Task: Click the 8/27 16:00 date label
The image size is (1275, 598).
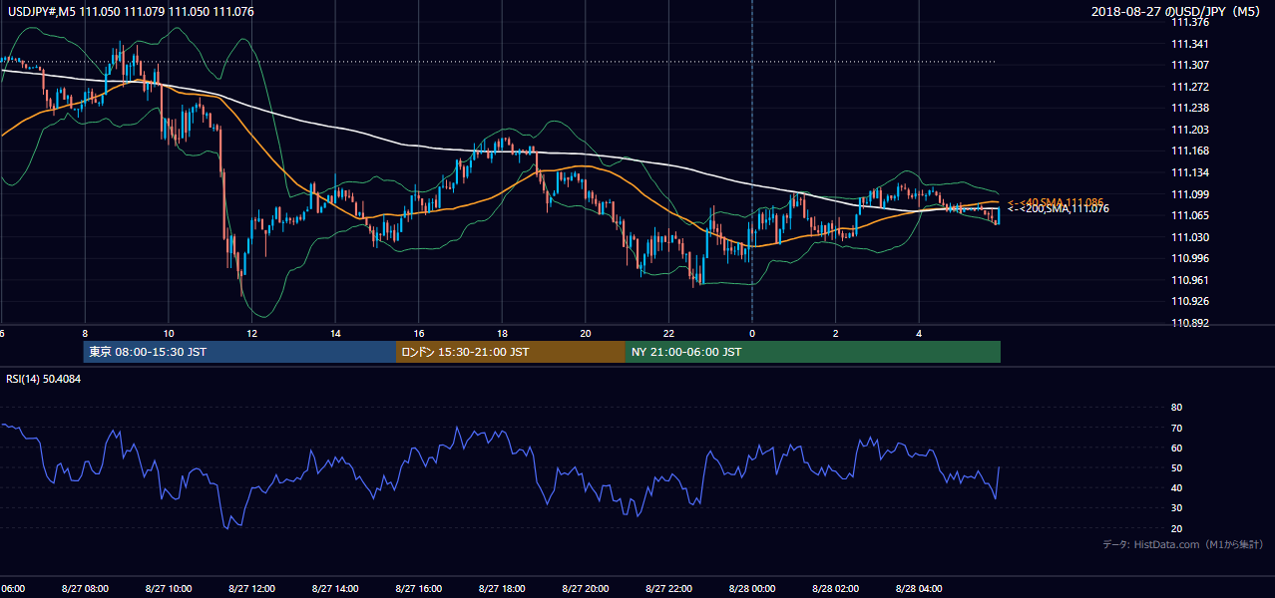Action: tap(418, 588)
